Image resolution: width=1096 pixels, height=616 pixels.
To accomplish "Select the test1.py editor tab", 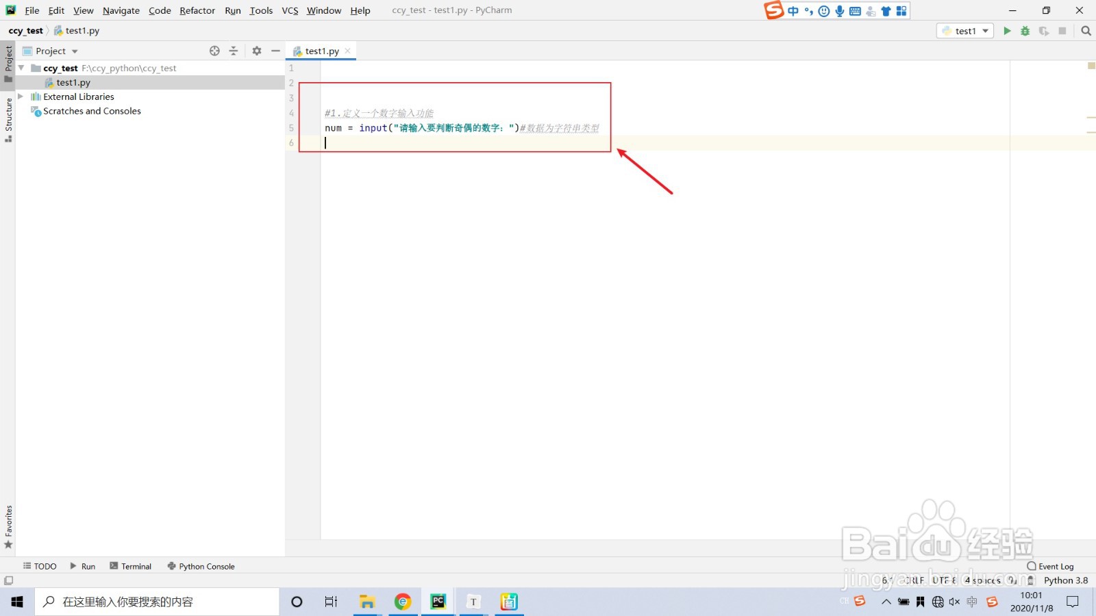I will [321, 51].
